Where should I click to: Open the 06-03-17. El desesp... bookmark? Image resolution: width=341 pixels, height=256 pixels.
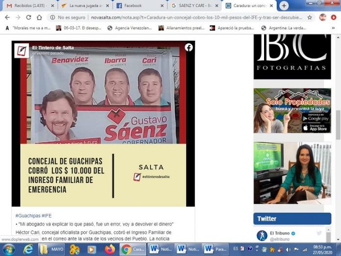click(79, 28)
